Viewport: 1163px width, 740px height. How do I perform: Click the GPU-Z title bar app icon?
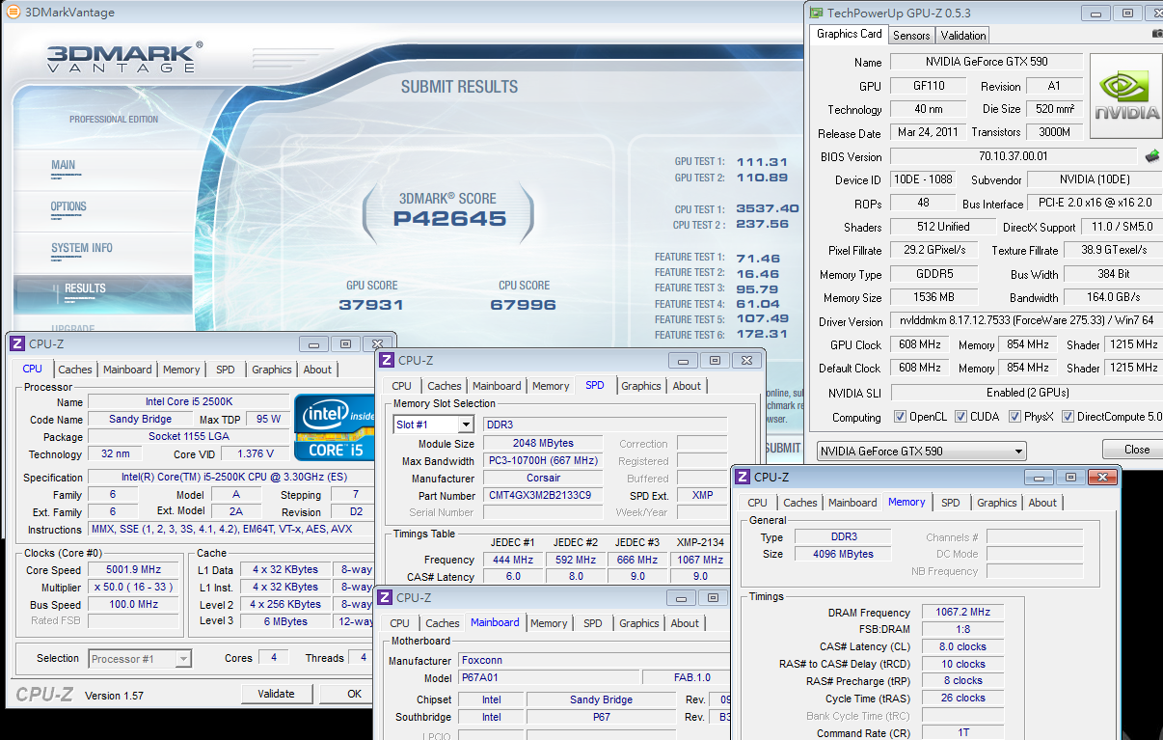point(816,13)
